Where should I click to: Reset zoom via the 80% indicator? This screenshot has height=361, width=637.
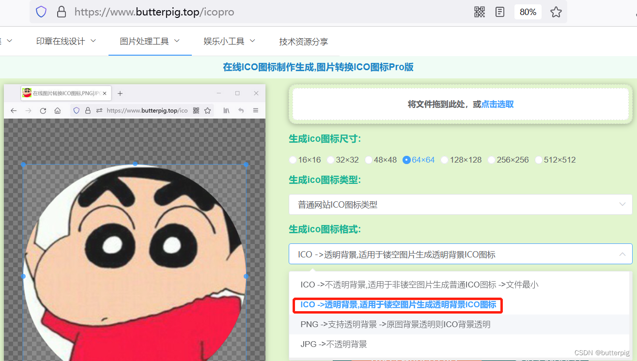[528, 12]
